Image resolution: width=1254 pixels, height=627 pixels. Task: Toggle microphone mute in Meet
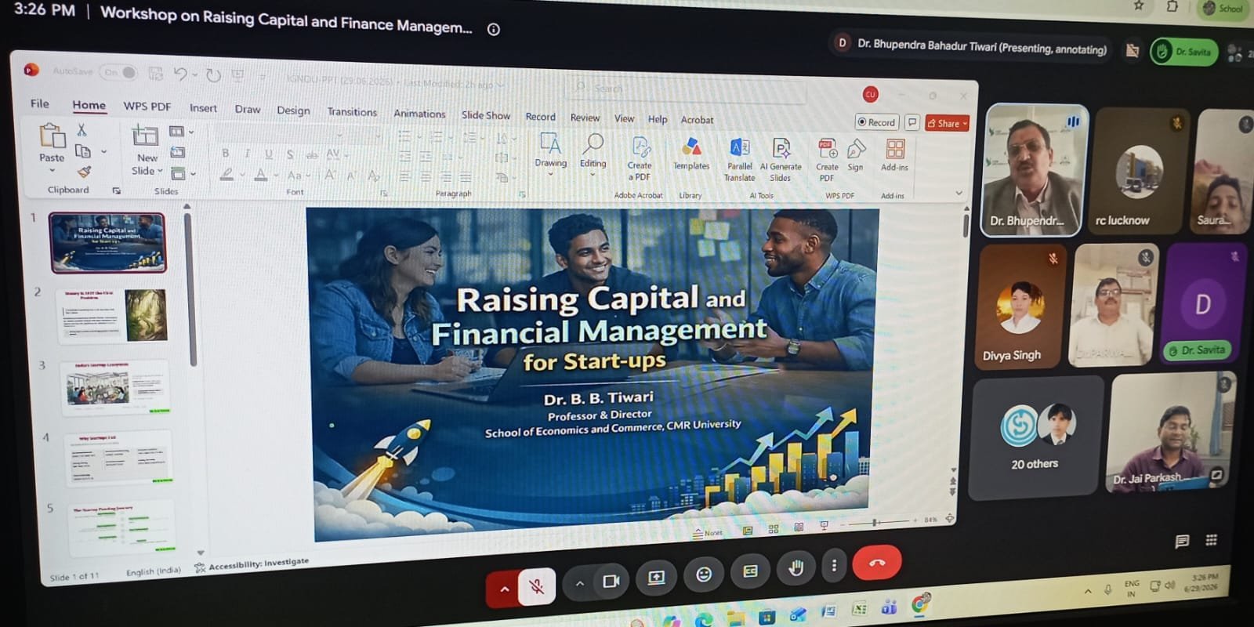(x=537, y=586)
